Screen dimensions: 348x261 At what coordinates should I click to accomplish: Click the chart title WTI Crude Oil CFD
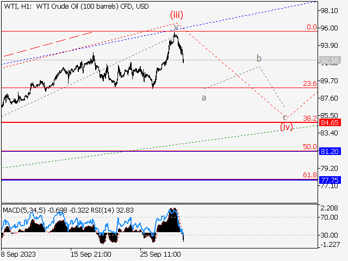pyautogui.click(x=76, y=6)
